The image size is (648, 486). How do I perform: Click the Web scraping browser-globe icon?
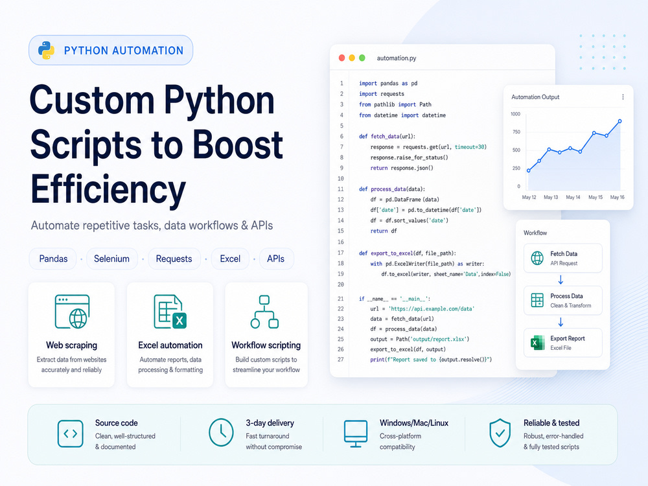tap(73, 312)
